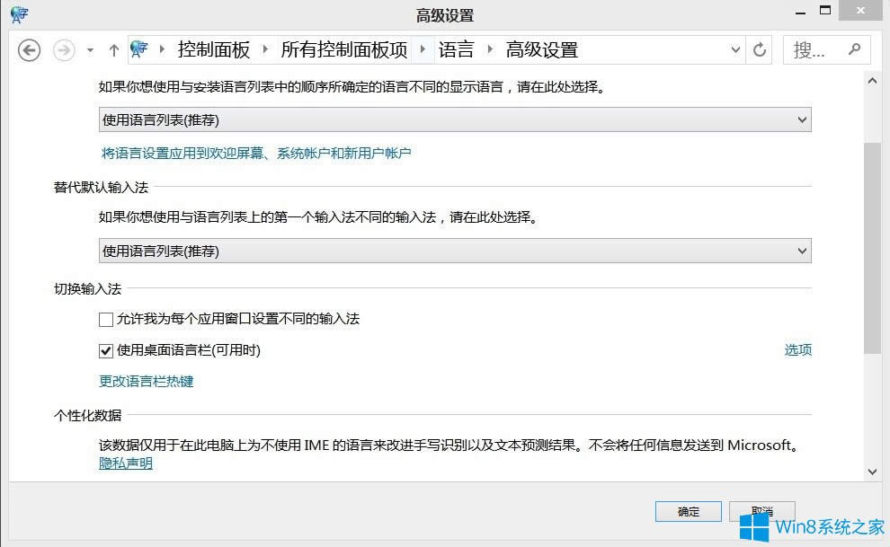Go up one folder level

(x=113, y=50)
